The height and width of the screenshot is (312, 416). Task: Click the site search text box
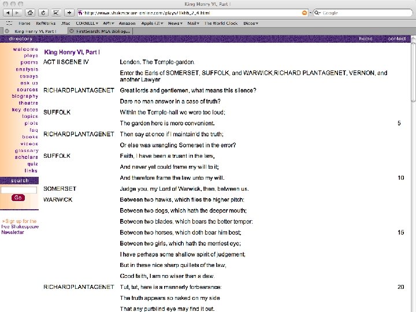[x=19, y=190]
